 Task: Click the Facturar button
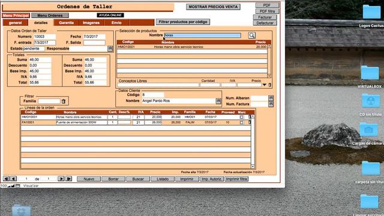(x=265, y=17)
